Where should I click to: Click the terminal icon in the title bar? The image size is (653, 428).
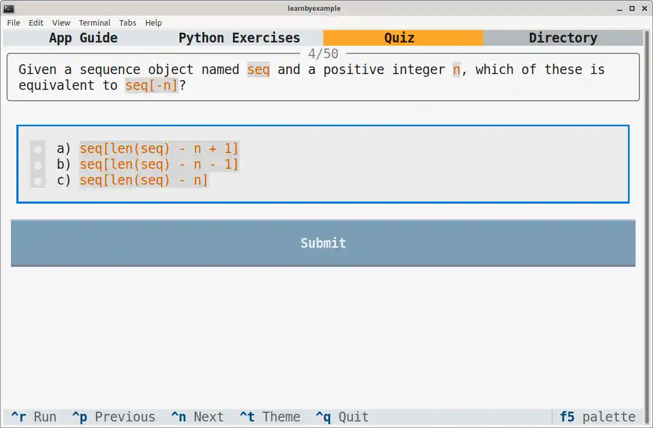(x=8, y=8)
